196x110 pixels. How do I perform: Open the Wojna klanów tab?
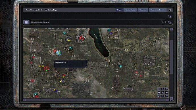coord(130,10)
